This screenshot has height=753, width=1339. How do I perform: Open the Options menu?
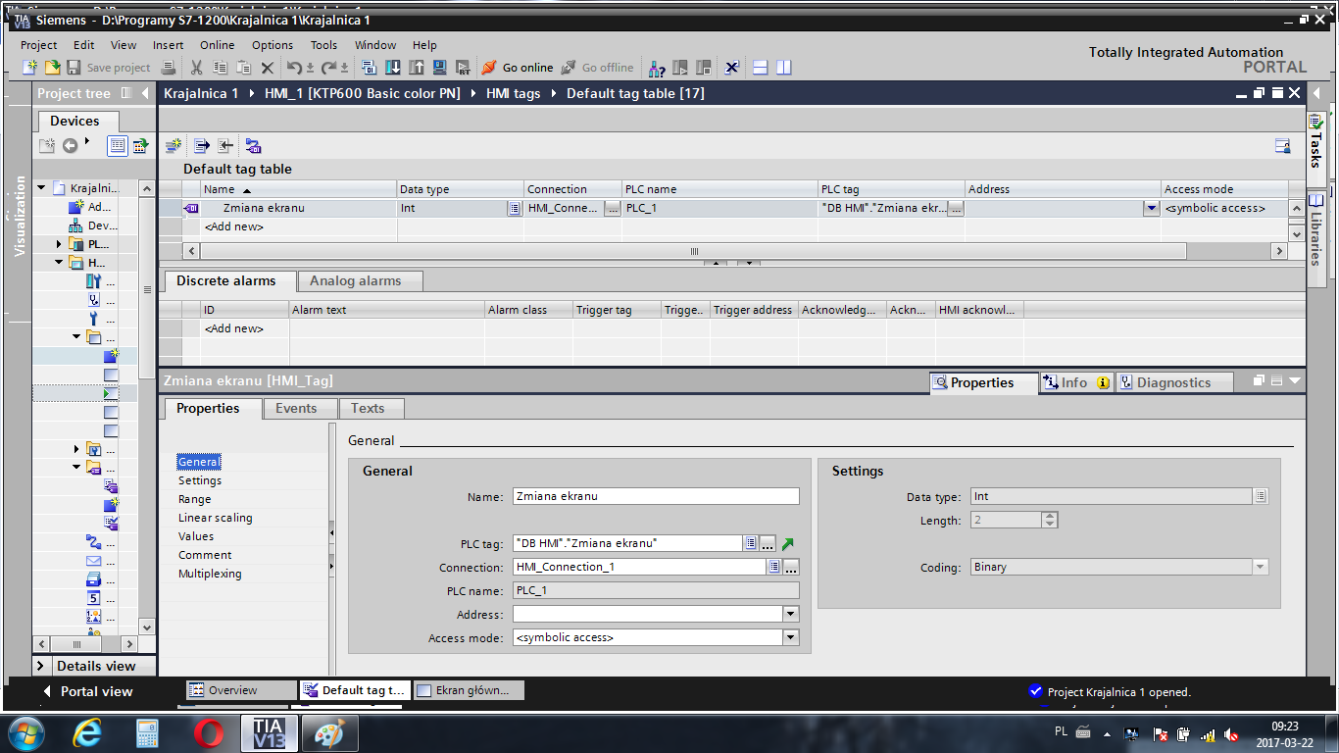(273, 45)
